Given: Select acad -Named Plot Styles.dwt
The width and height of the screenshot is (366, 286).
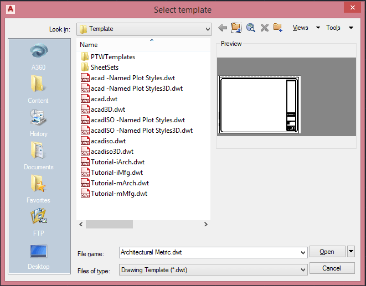Looking at the screenshot, I should point(128,77).
